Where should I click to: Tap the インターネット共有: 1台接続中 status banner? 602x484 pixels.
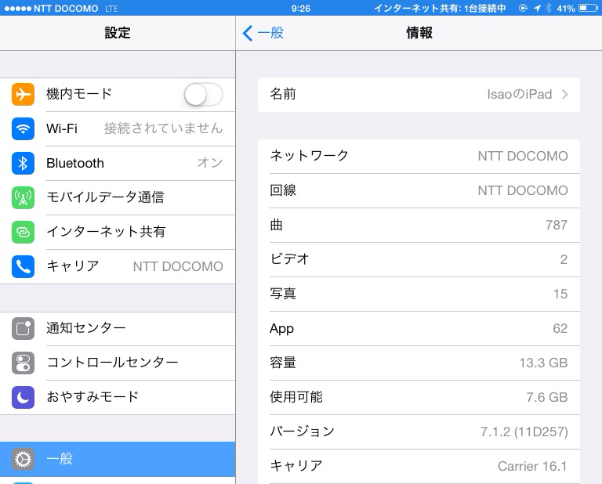point(440,8)
